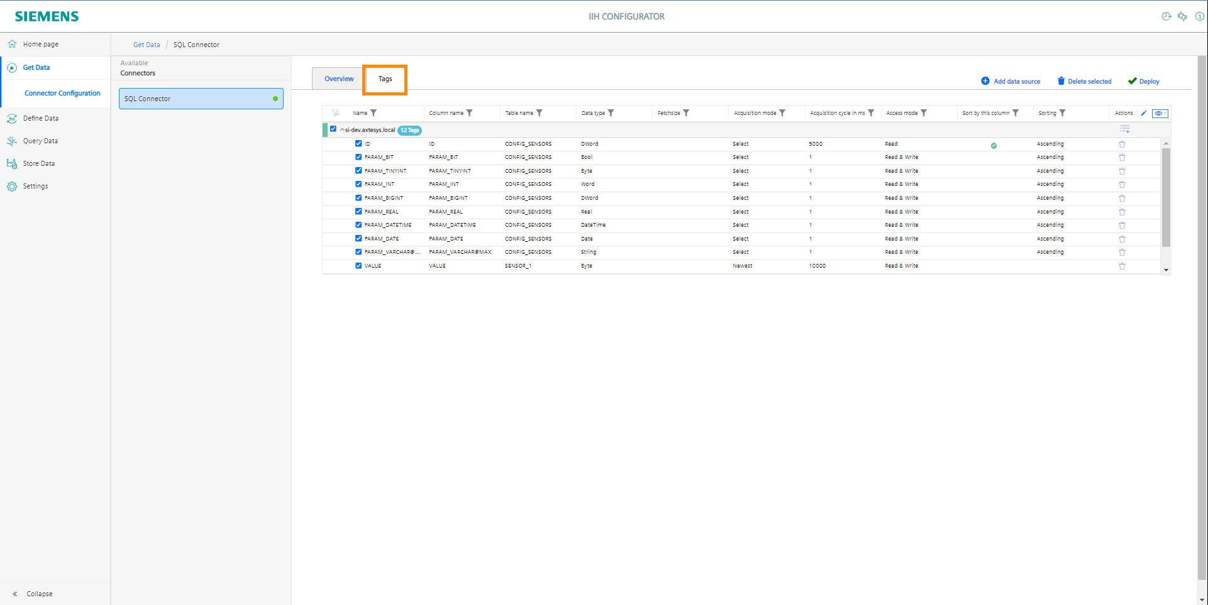
Task: Click the Data type filter funnel
Action: pyautogui.click(x=611, y=113)
